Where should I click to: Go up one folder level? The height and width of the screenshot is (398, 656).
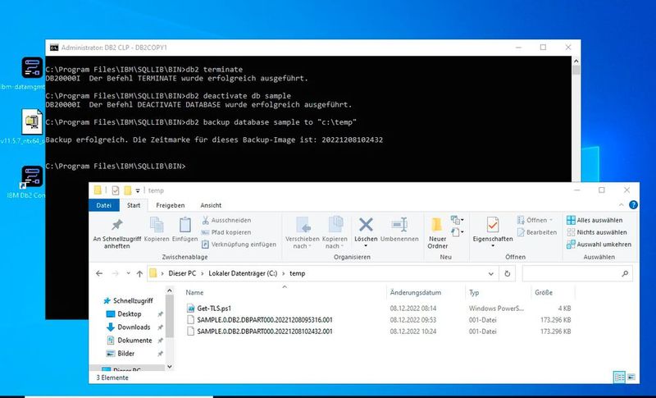click(x=139, y=274)
